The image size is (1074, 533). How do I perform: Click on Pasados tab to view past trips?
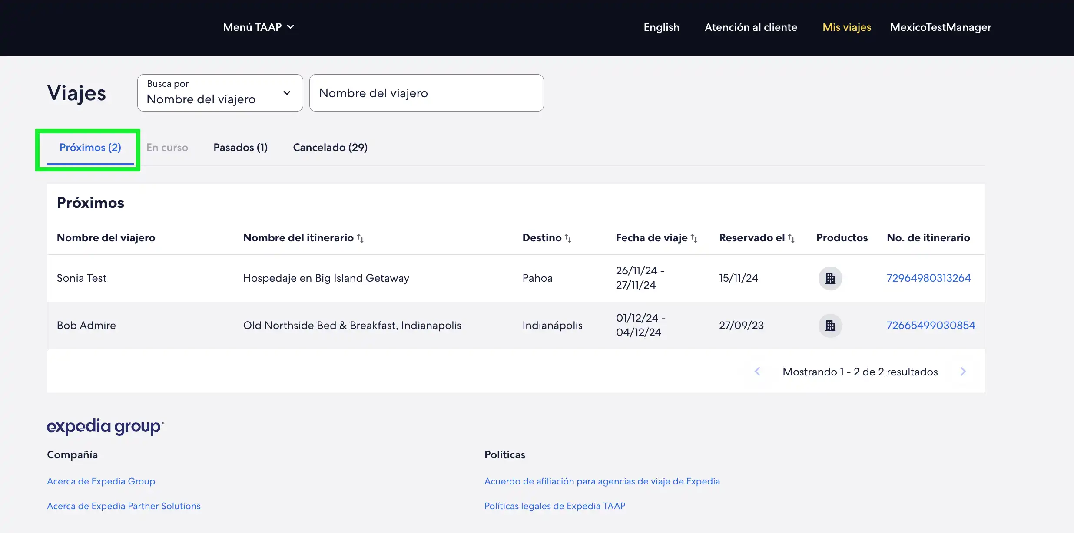click(240, 146)
